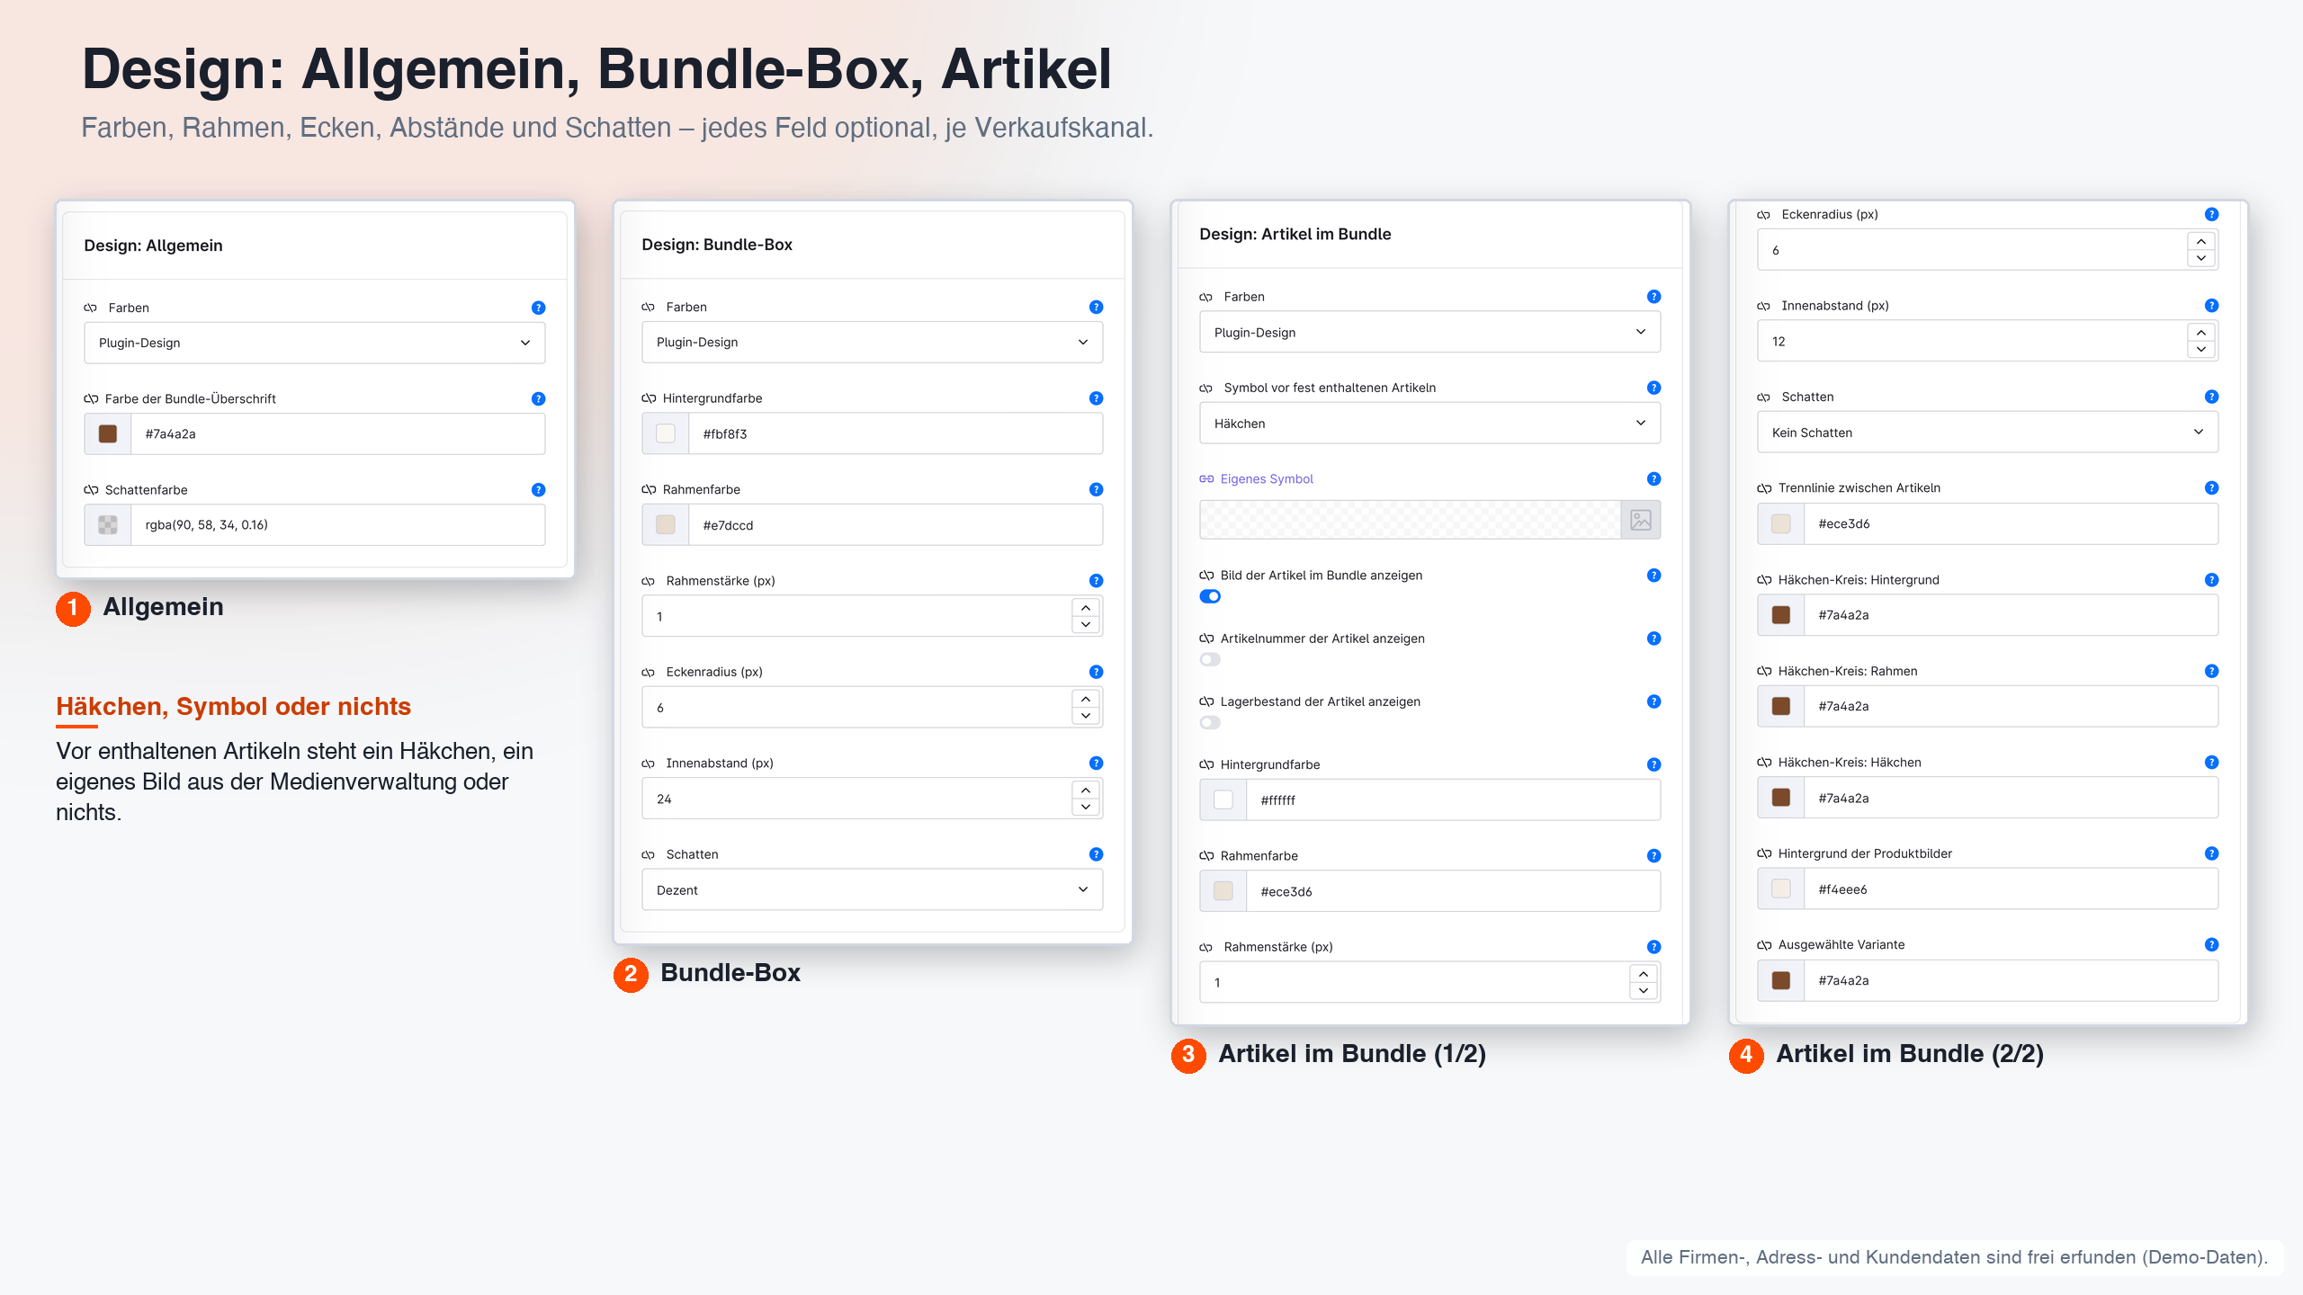
Task: Click the Schattenfarbe rgba text field
Action: [x=337, y=524]
